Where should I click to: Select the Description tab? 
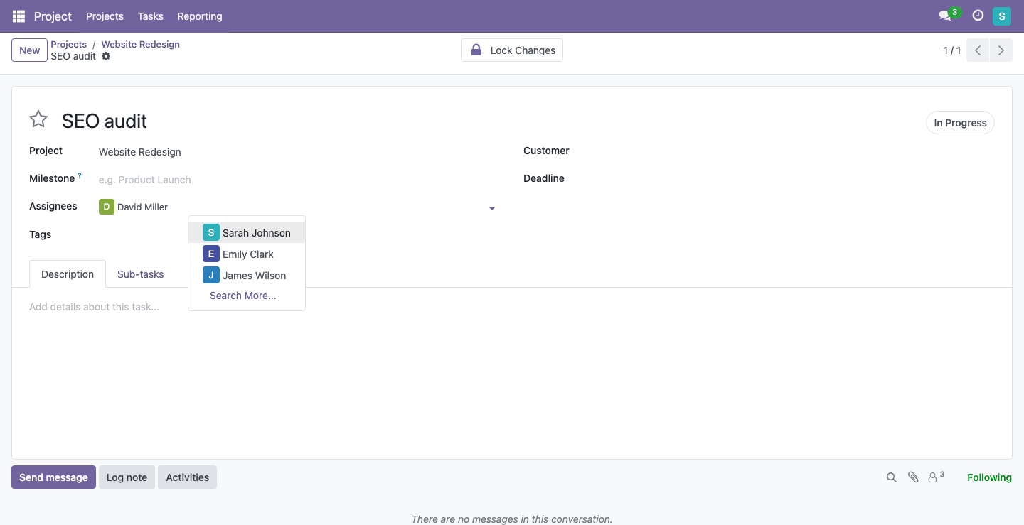pos(68,274)
